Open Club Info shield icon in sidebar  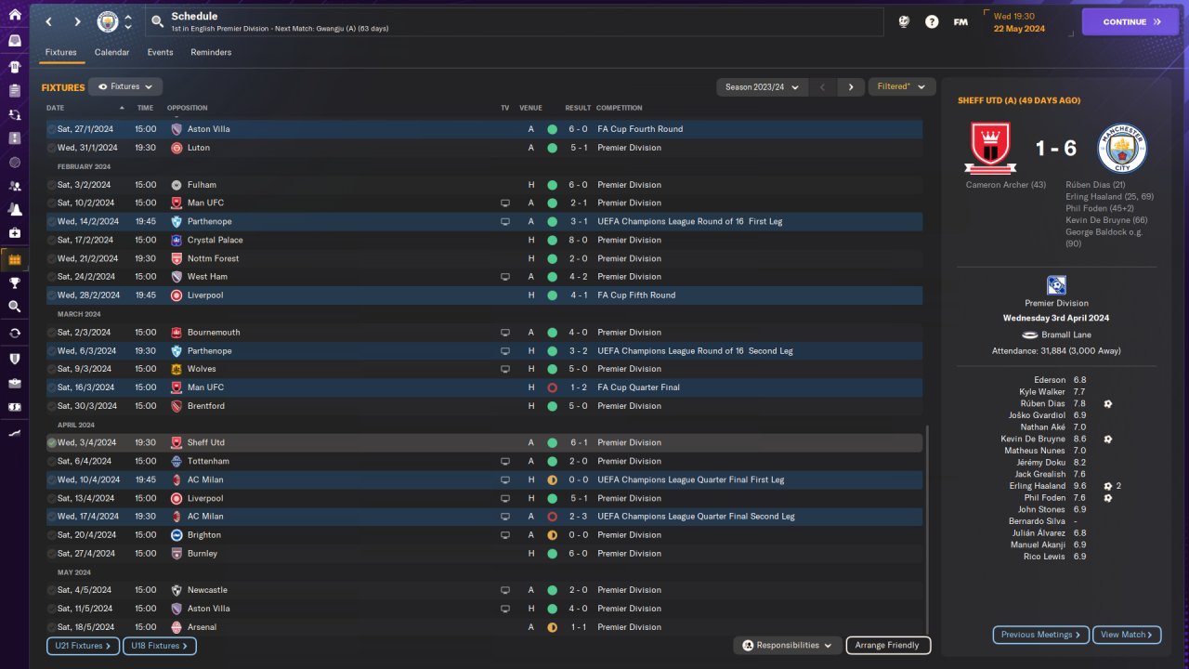tap(14, 358)
